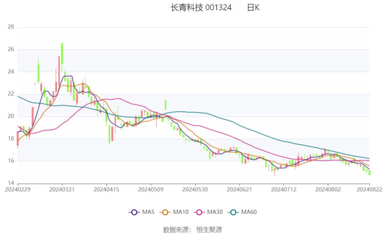Click y-axis value 20
Screen dimensions: 385x234
pyautogui.click(x=11, y=116)
